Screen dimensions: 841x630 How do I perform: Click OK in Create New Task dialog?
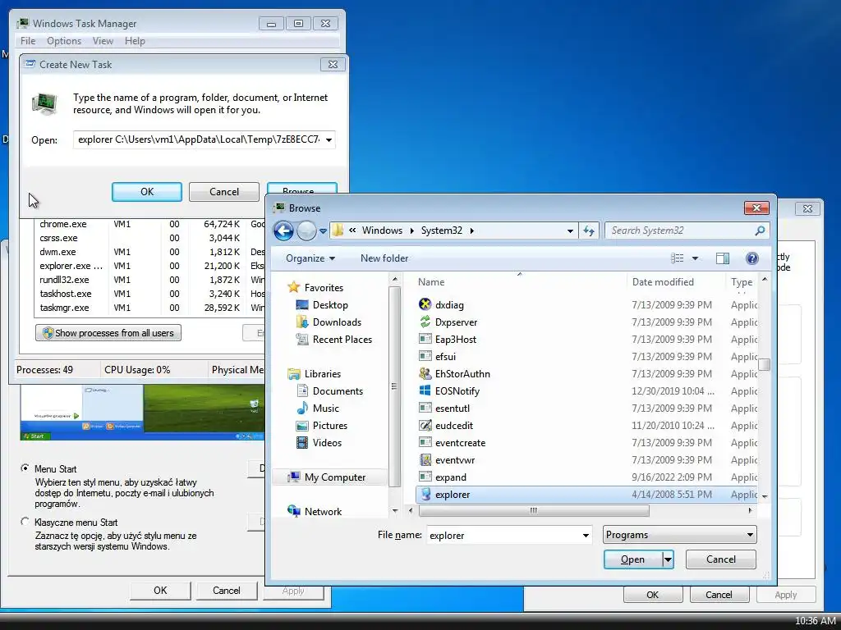[x=147, y=192]
